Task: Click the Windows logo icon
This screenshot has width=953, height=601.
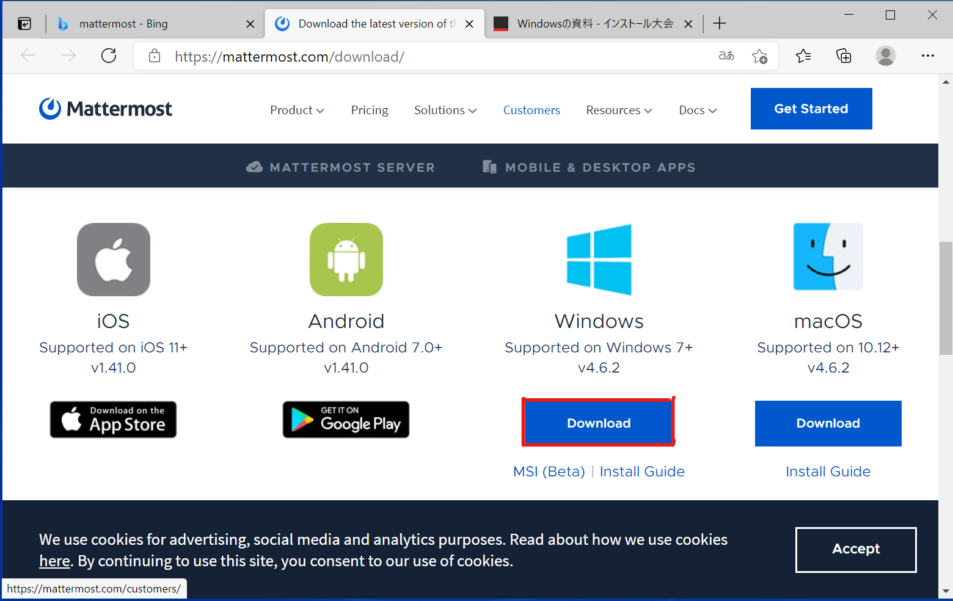Action: click(599, 260)
